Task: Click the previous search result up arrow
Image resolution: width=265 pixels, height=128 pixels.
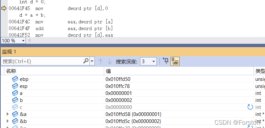Action: (x=101, y=61)
